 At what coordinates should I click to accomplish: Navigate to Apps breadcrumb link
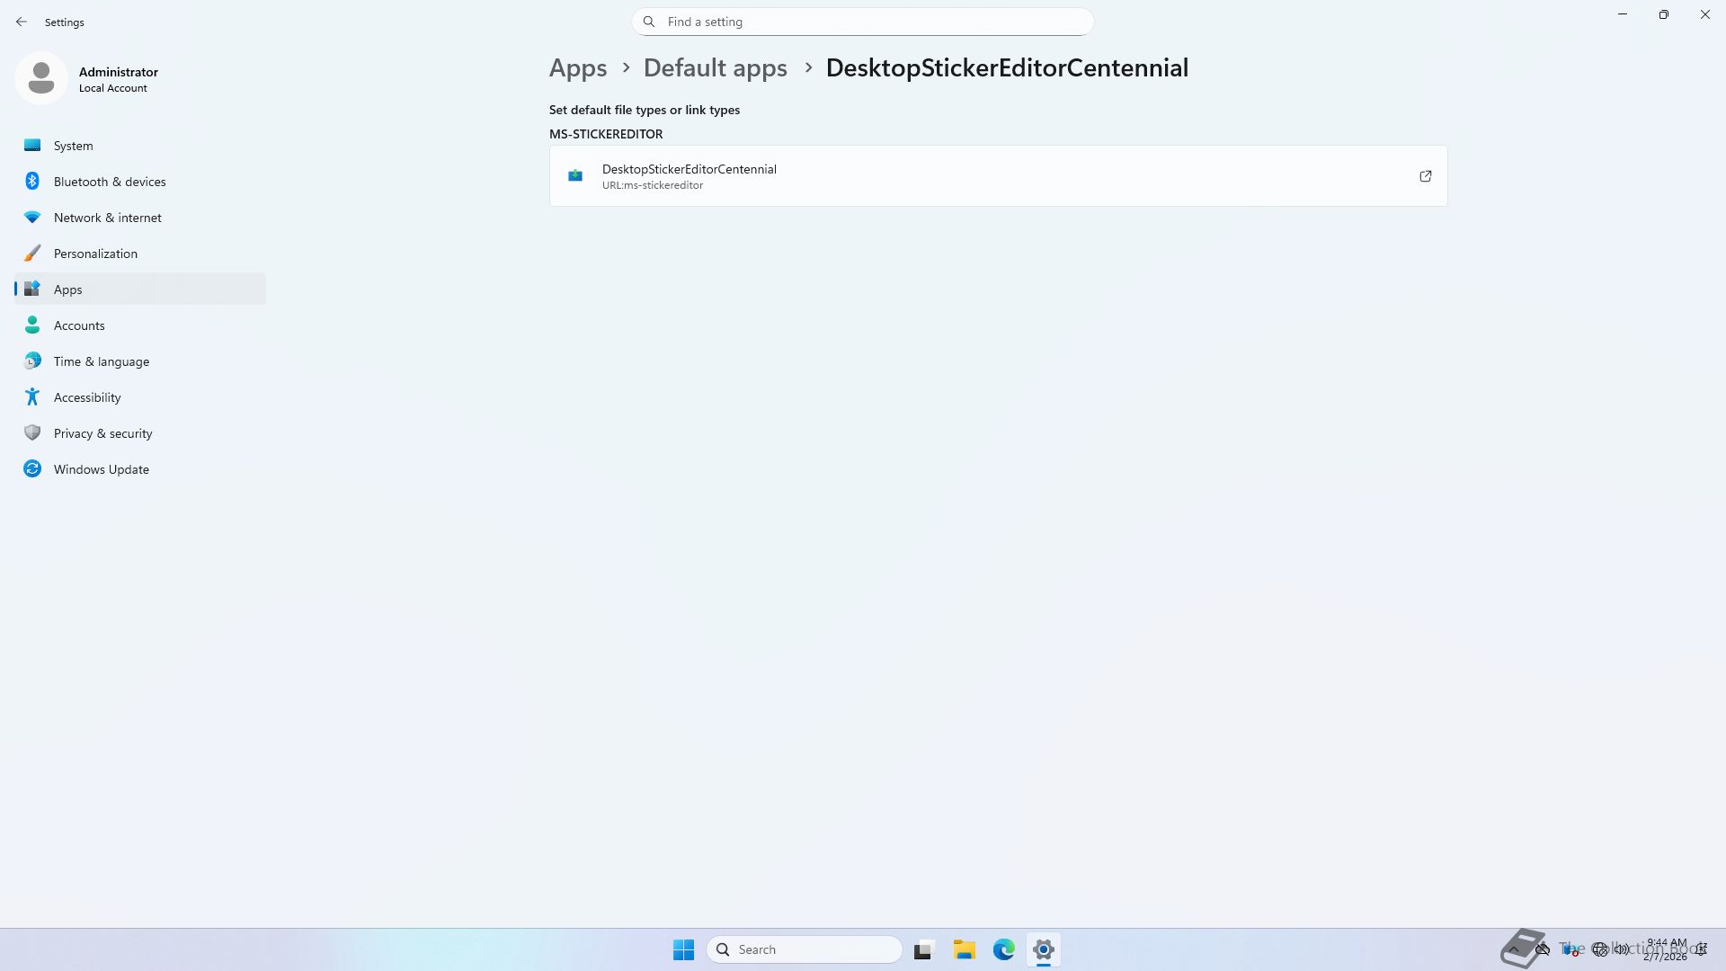(x=578, y=68)
